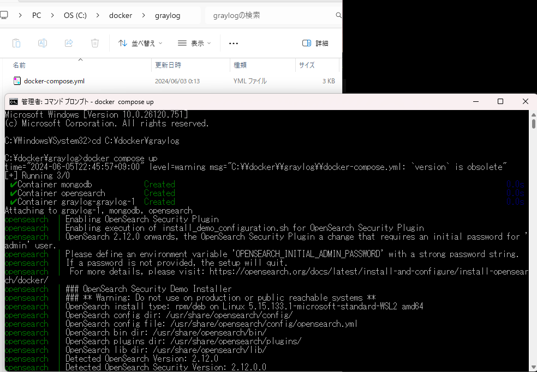537x372 pixels.
Task: Open OS (C:) in the breadcrumb path
Action: [75, 15]
